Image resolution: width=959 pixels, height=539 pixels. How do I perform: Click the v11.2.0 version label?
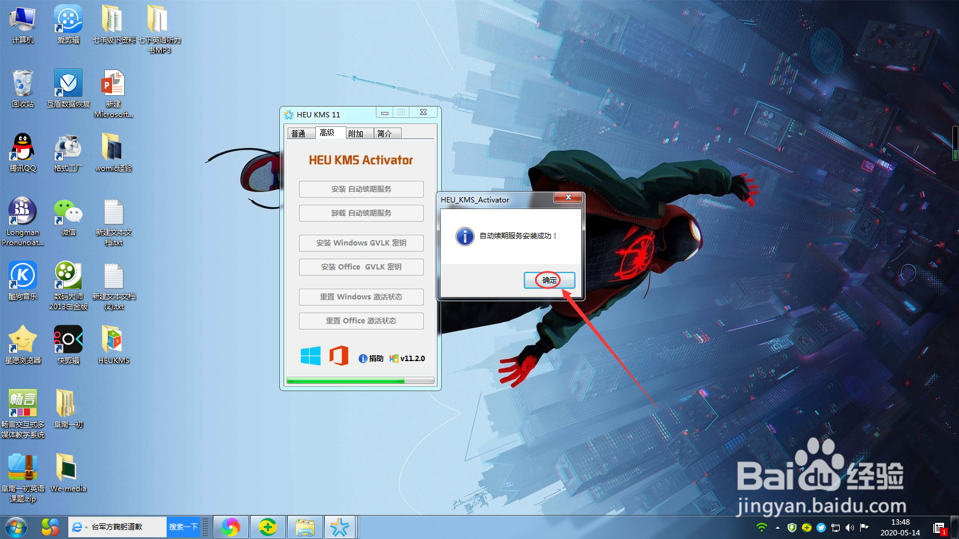[407, 358]
